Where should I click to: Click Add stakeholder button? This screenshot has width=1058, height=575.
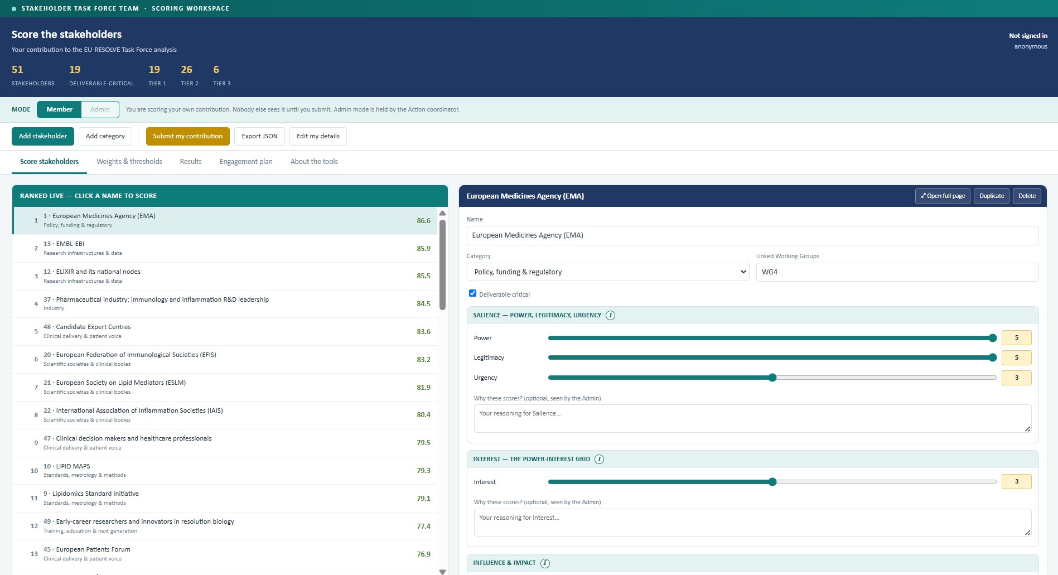[43, 136]
